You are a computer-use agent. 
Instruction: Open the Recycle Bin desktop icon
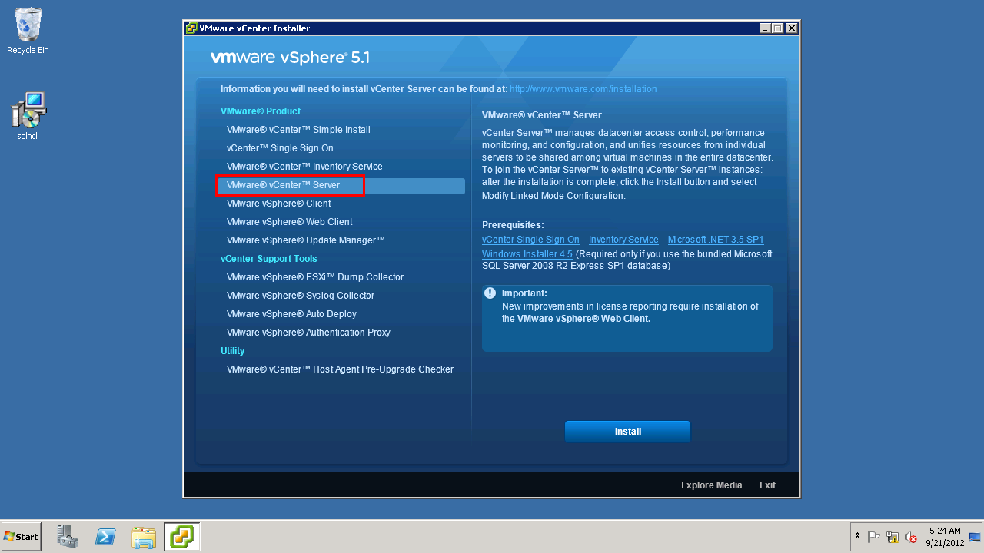click(28, 29)
